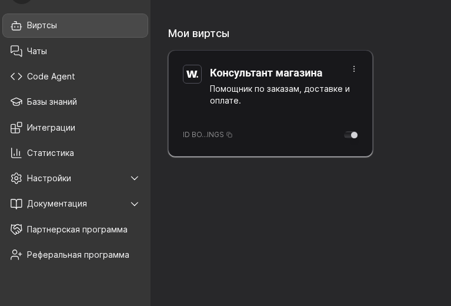The width and height of the screenshot is (451, 306).
Task: Click the handshake icon beside Партнерская программа
Action: [16, 229]
